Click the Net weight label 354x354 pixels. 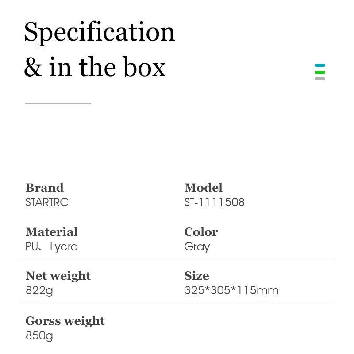[58, 276]
